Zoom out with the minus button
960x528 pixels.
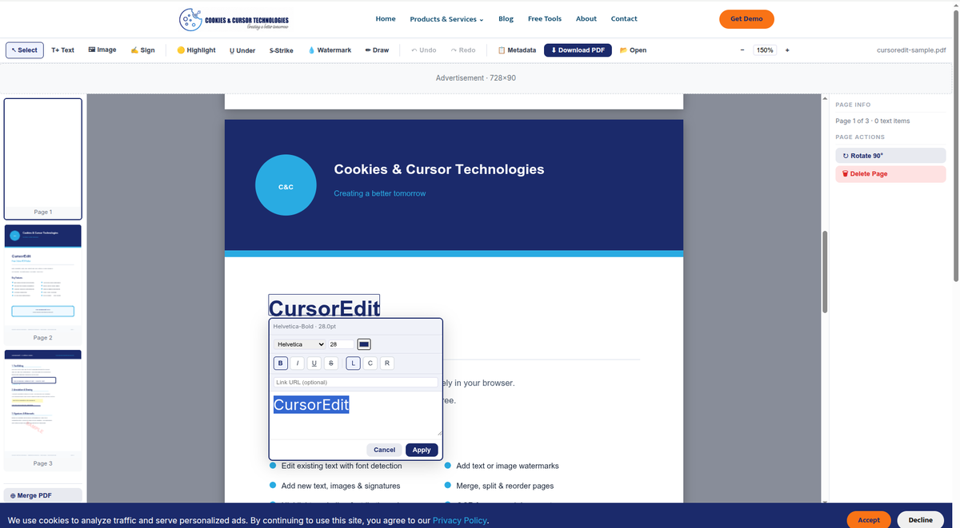[742, 50]
